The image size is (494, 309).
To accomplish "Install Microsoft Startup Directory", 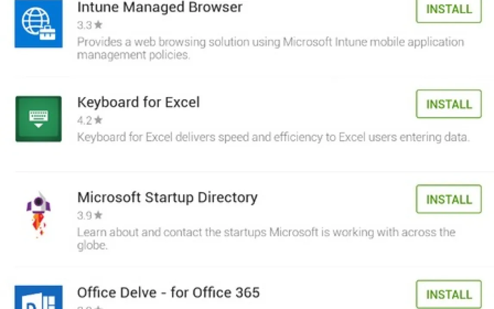I will click(448, 199).
